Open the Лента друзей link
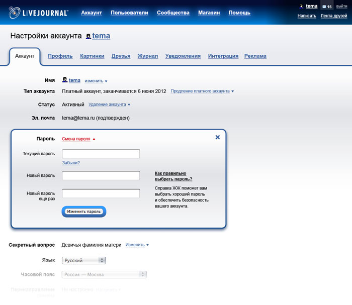The image size is (352, 305). 334,16
